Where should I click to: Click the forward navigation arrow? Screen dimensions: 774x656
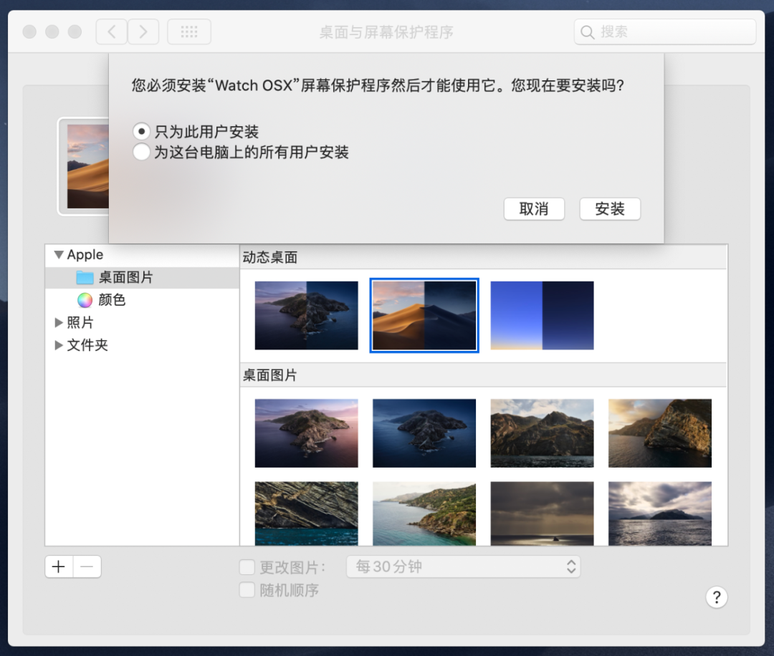143,32
